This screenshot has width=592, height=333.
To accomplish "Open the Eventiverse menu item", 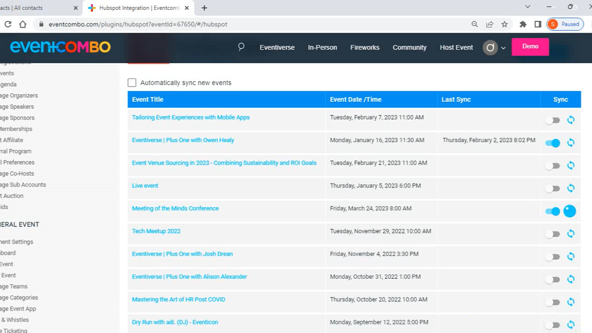I will (277, 47).
